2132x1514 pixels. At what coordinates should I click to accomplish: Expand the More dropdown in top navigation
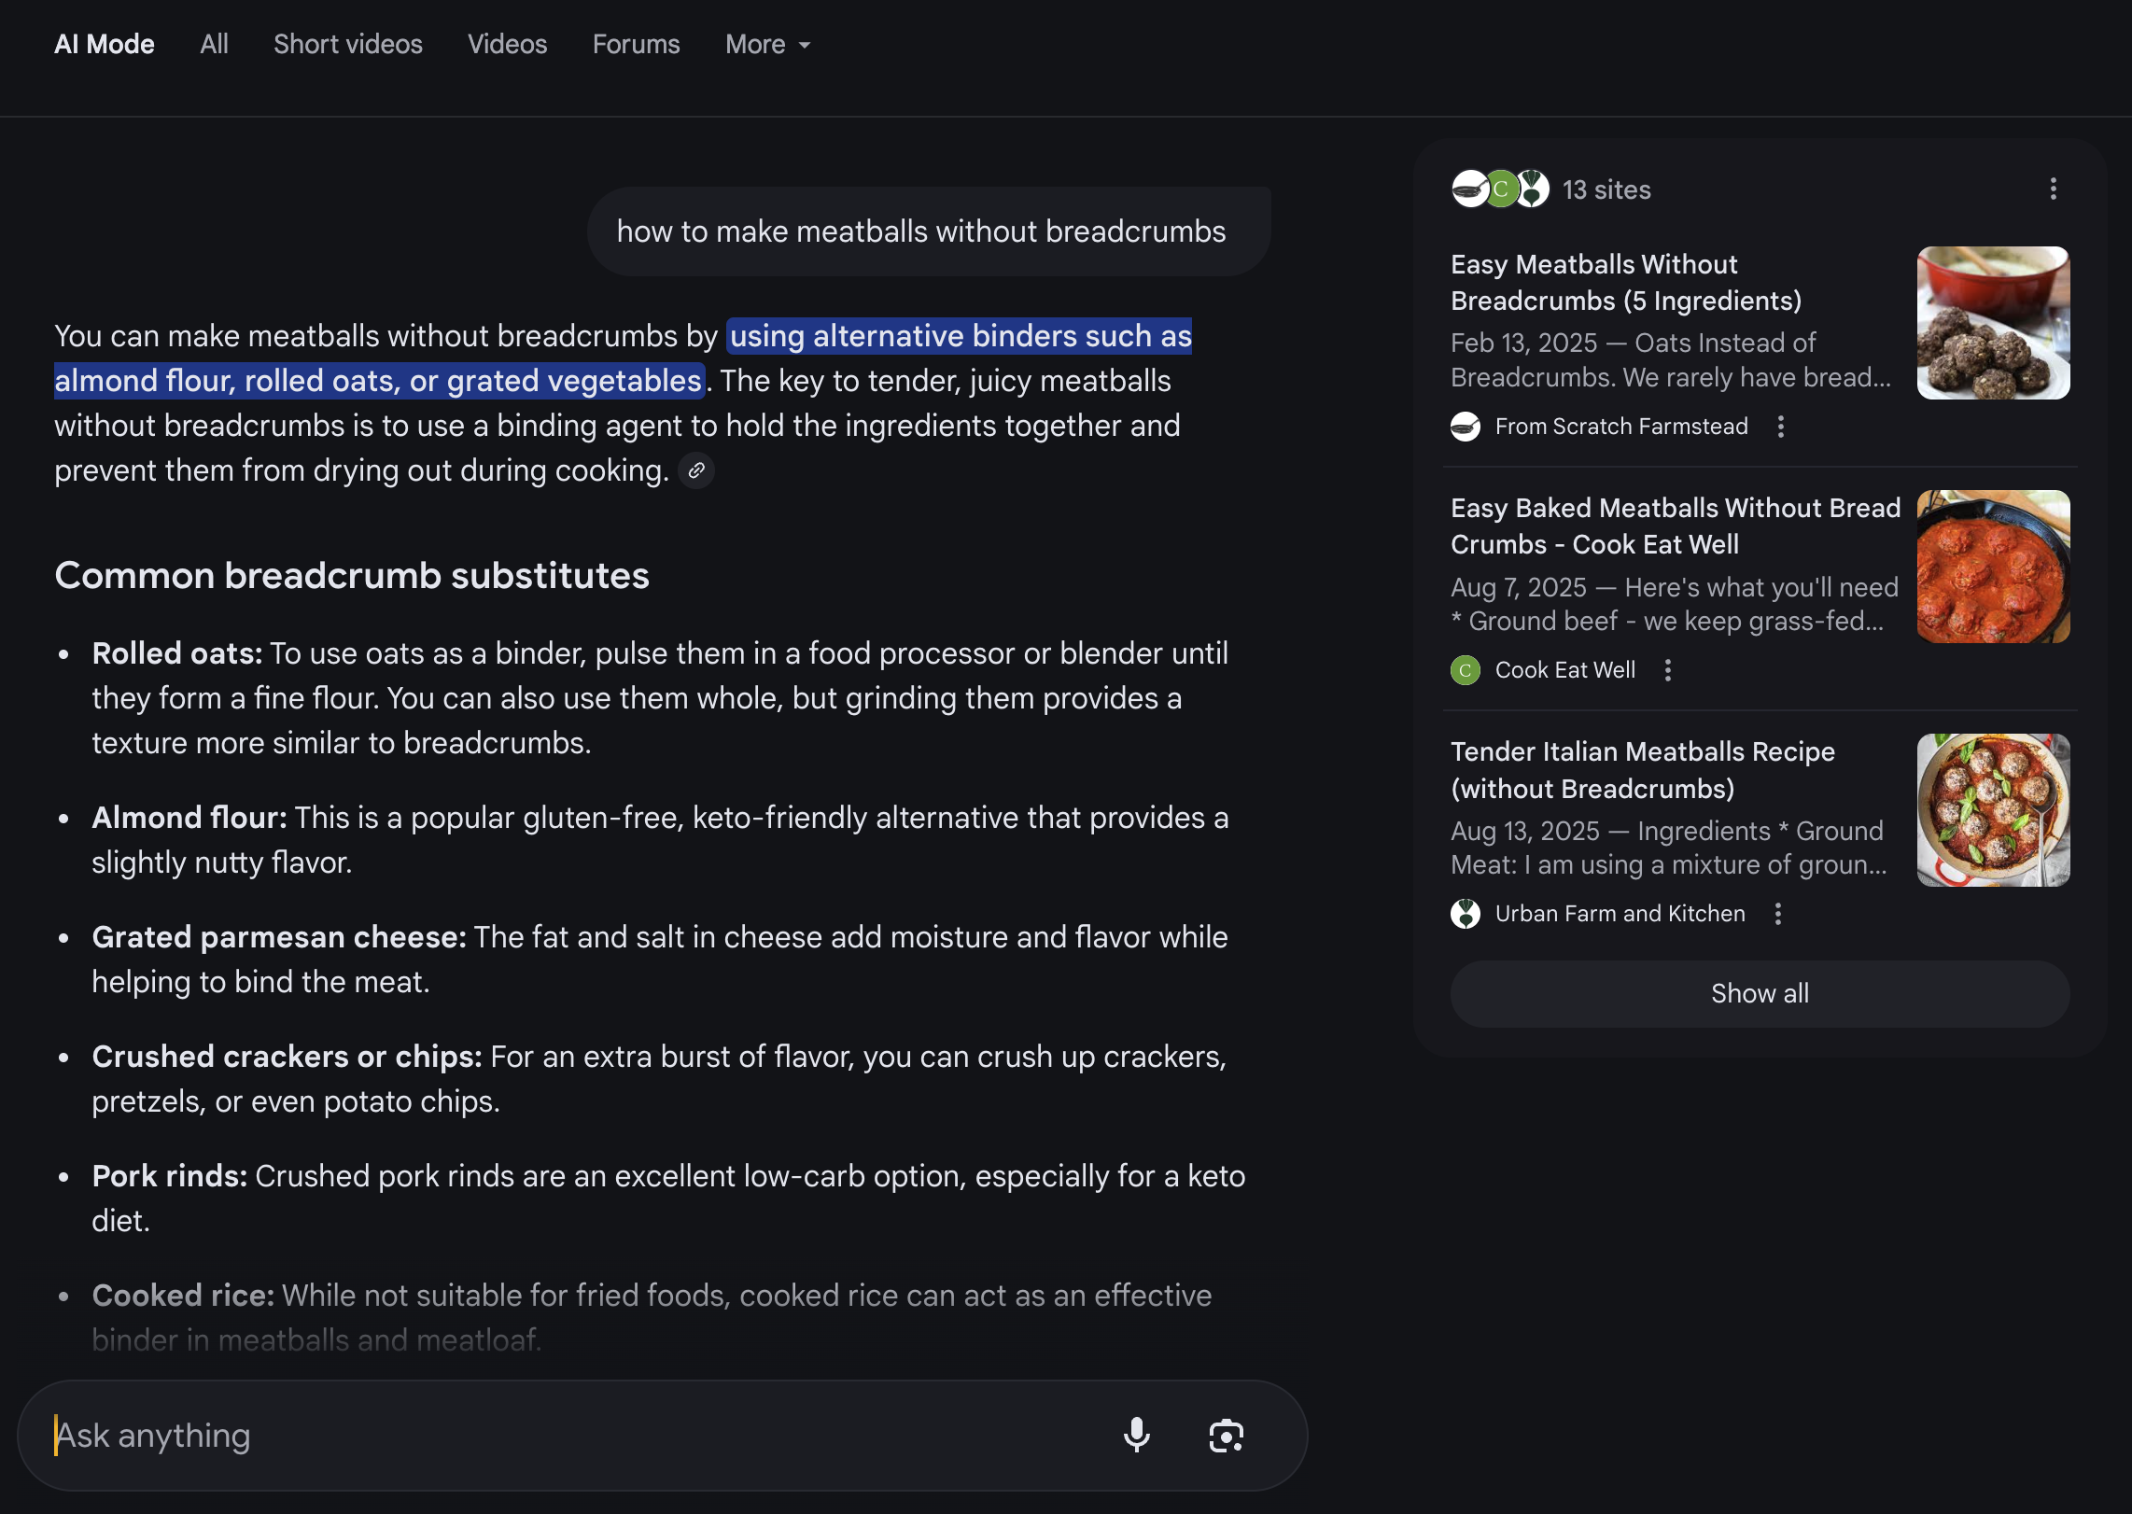pyautogui.click(x=767, y=45)
